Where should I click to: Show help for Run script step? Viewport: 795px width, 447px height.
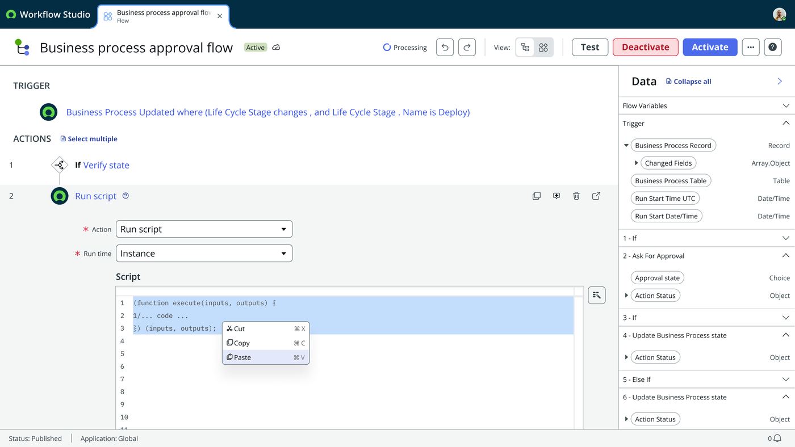coord(126,196)
